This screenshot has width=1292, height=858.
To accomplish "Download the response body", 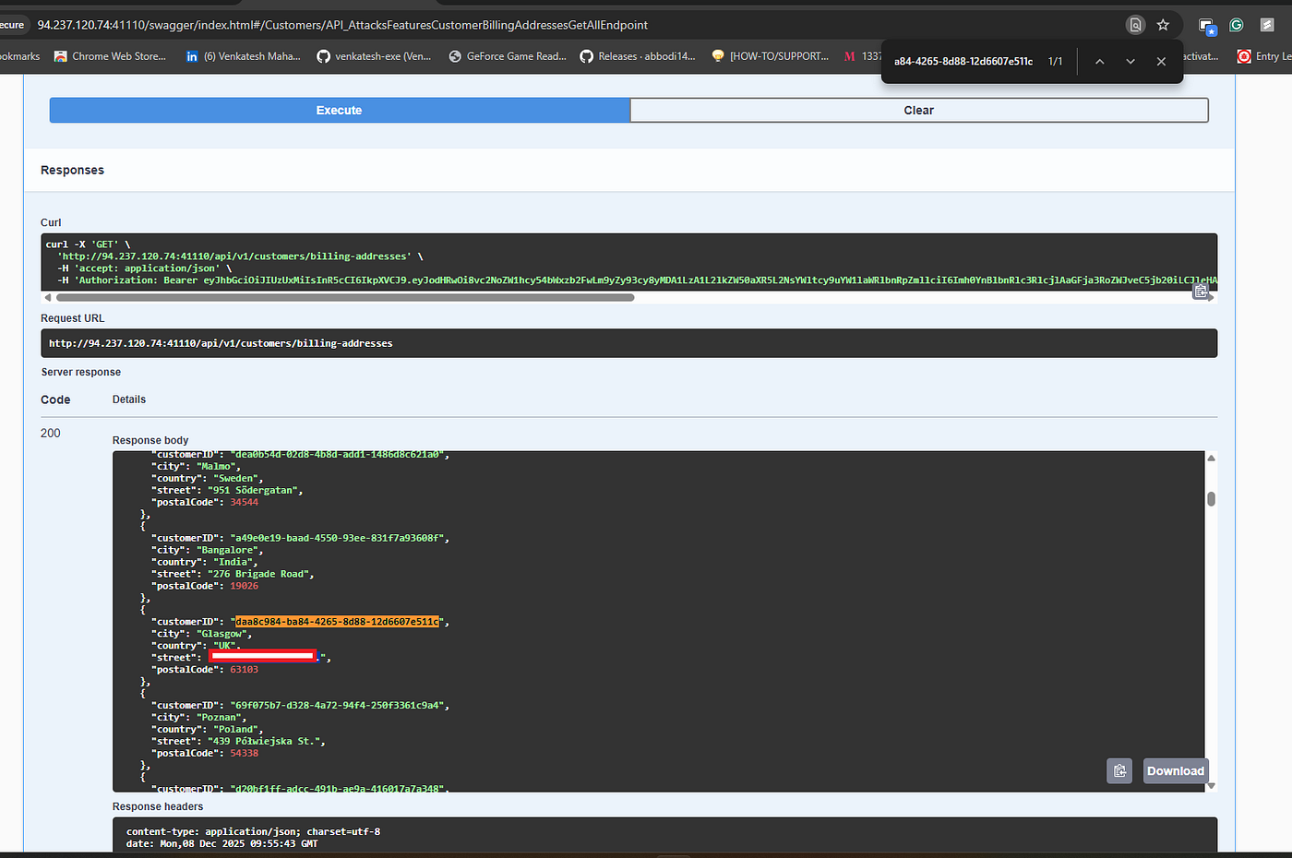I will click(x=1175, y=770).
